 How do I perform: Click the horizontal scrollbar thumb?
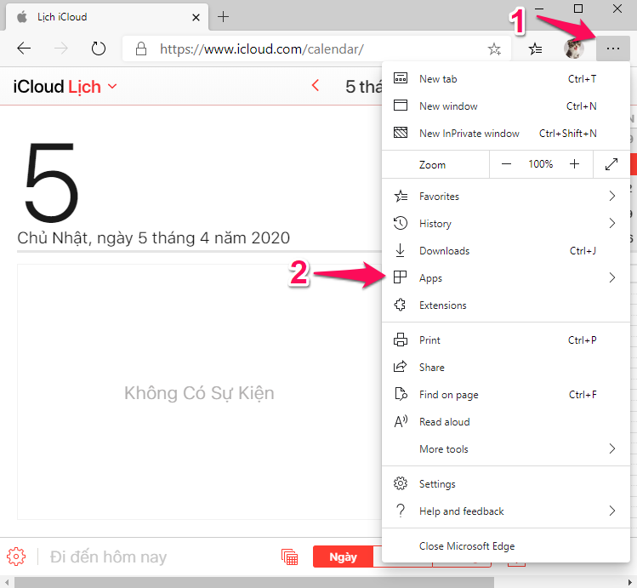254,582
